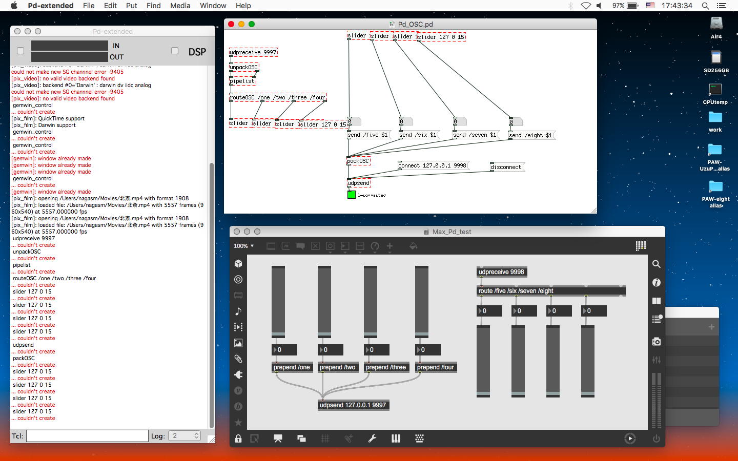Click the wrench debugging icon in Max

[372, 438]
